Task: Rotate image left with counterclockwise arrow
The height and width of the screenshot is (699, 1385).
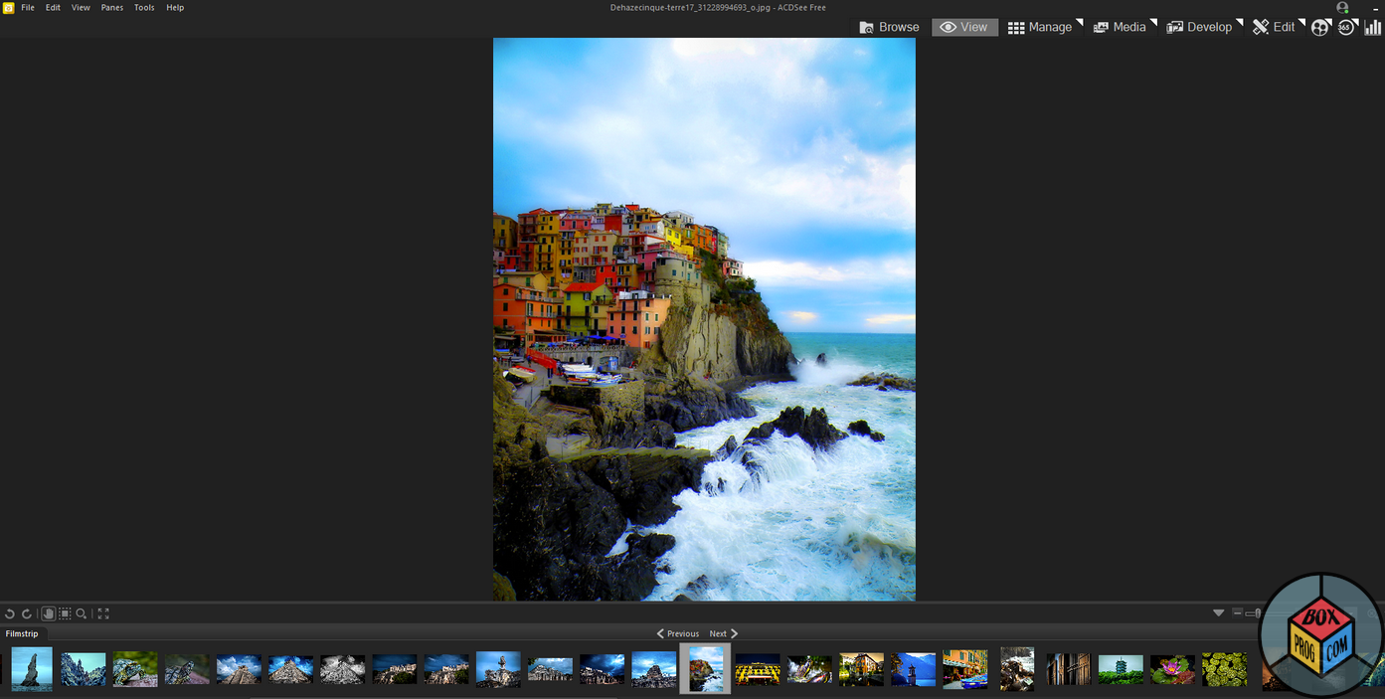Action: tap(10, 613)
